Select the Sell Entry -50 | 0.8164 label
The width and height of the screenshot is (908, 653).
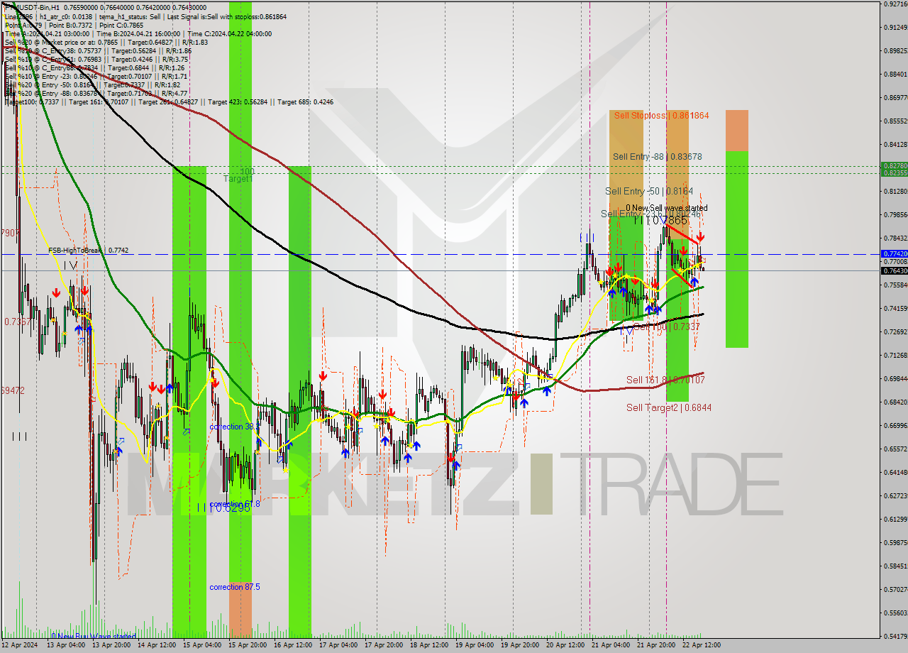(649, 192)
